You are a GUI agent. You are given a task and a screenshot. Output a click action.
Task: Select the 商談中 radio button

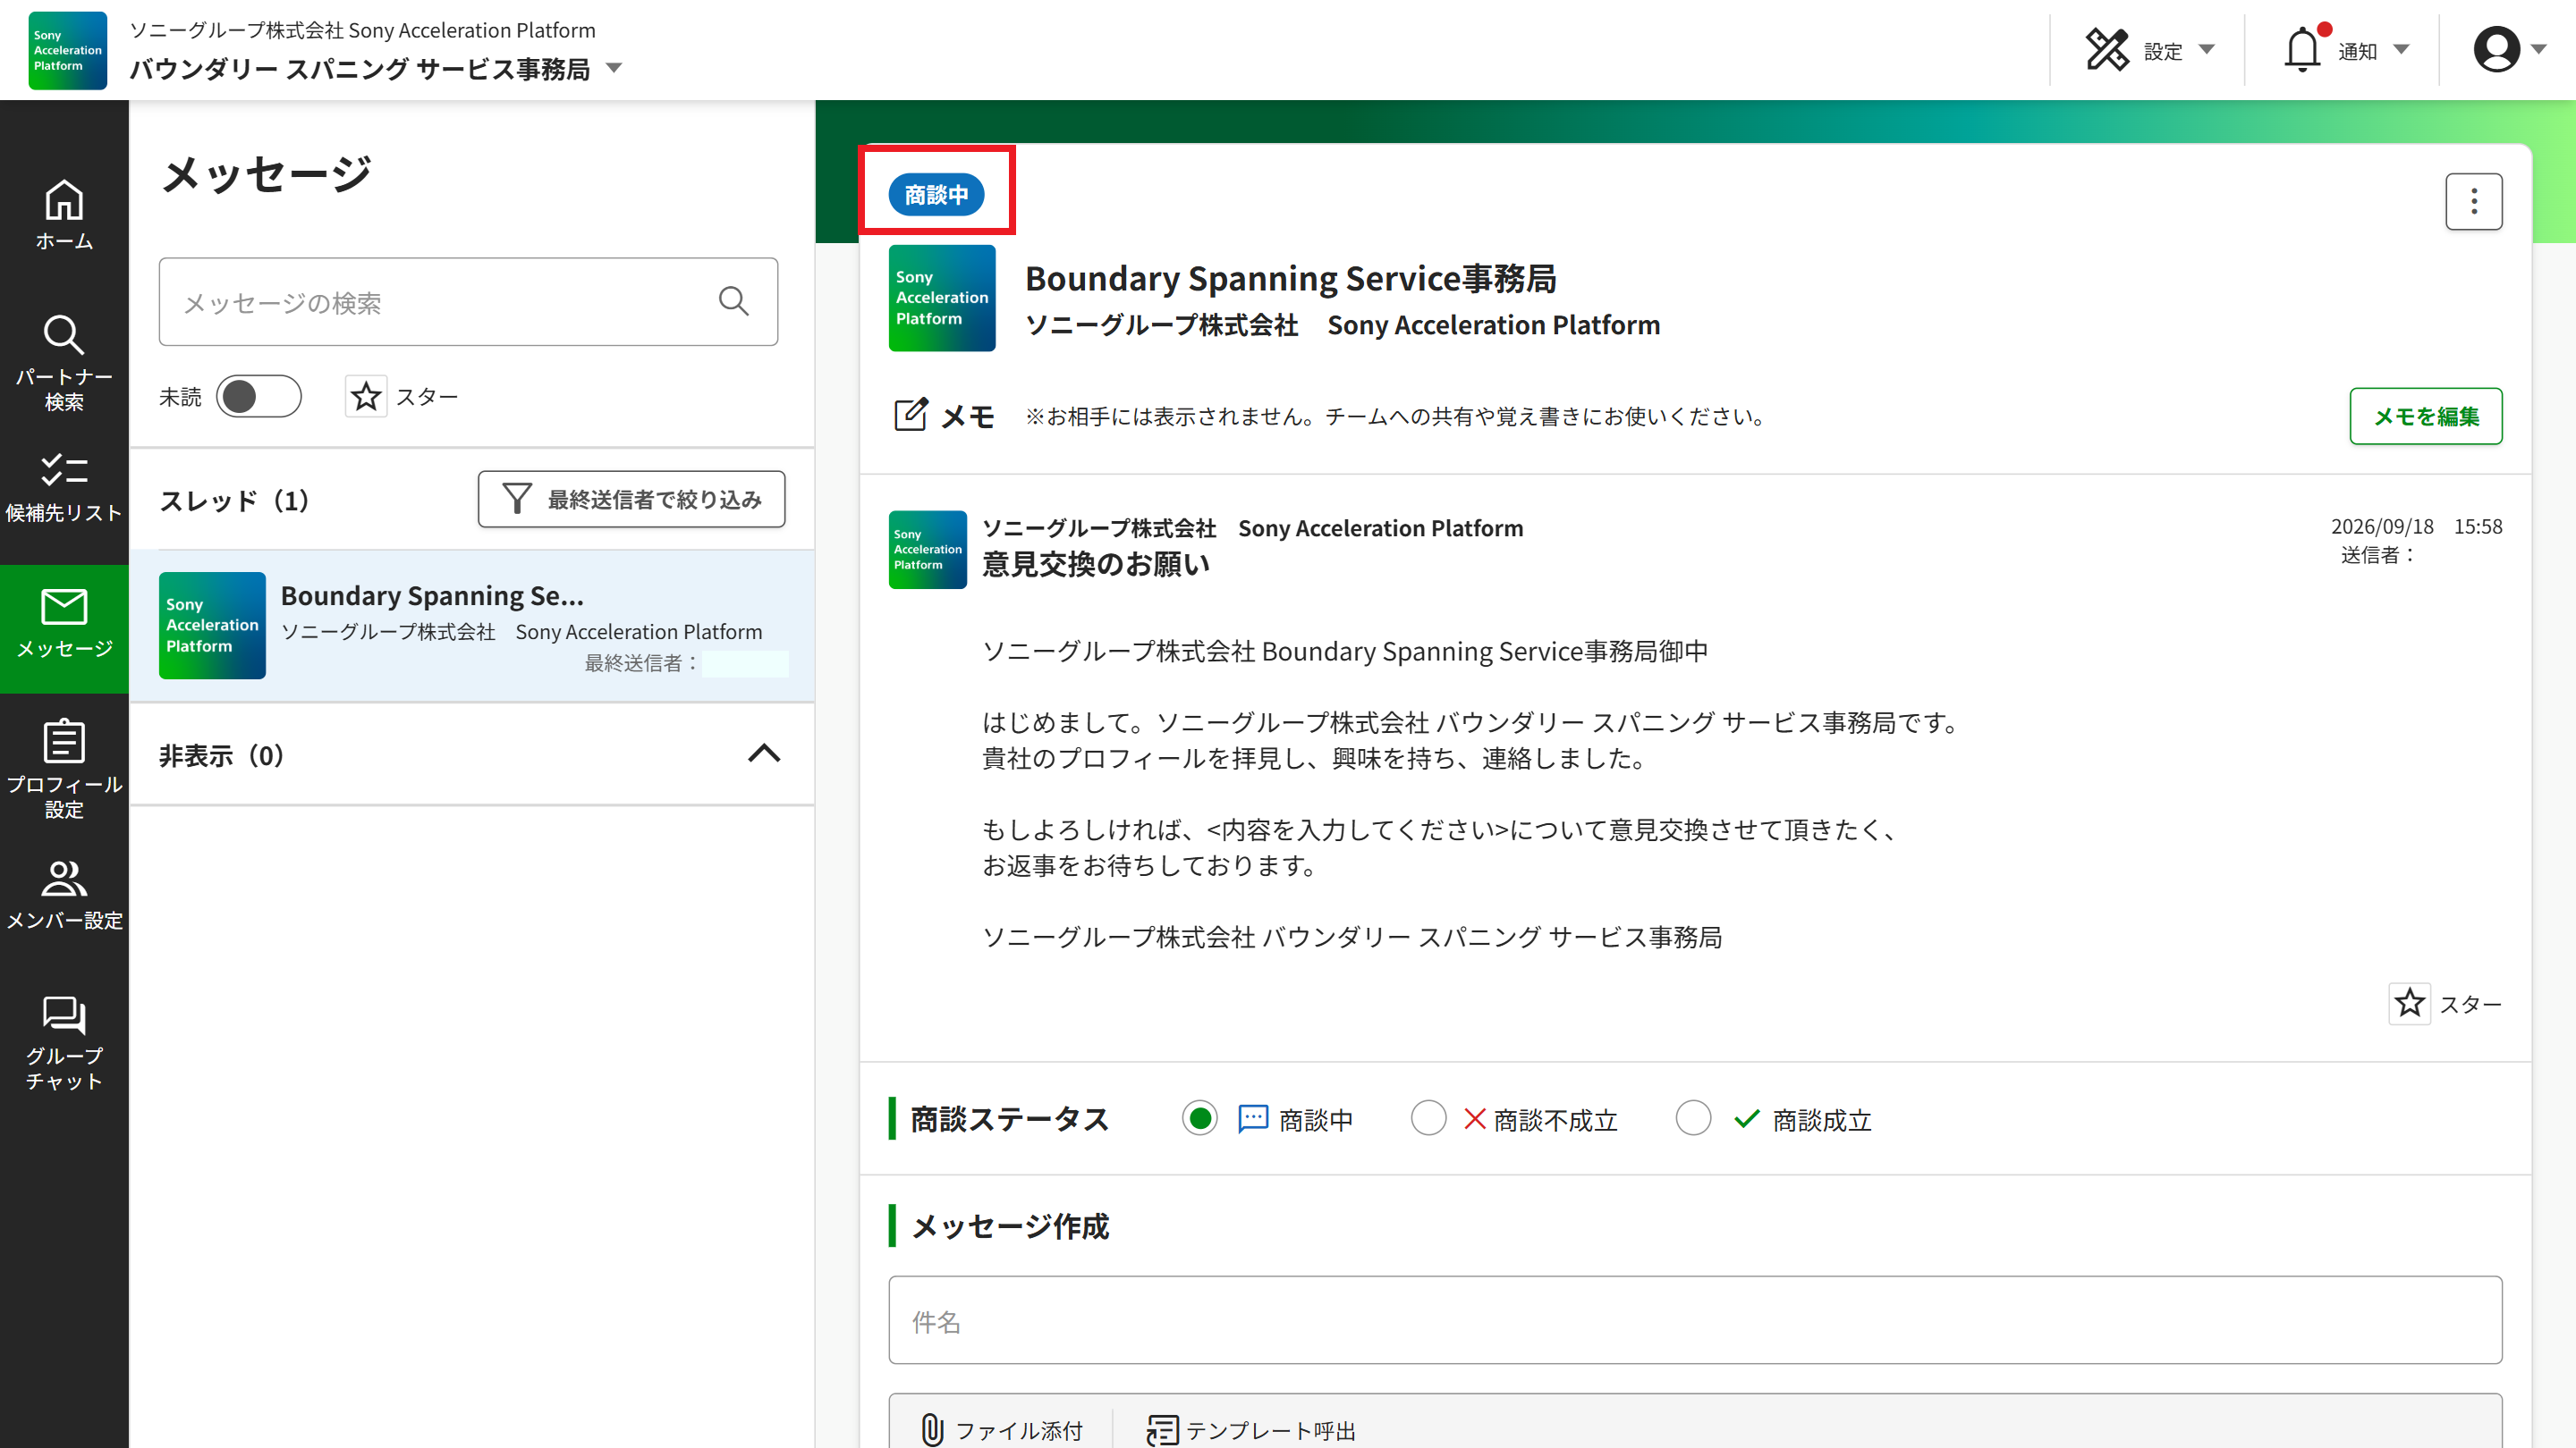(1200, 1118)
